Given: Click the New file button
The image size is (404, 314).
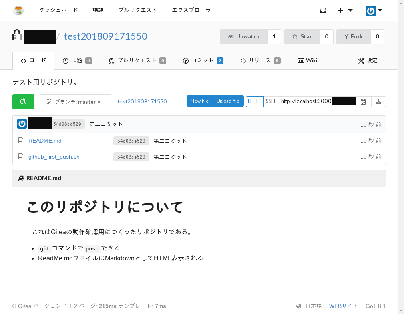Looking at the screenshot, I should [x=199, y=101].
